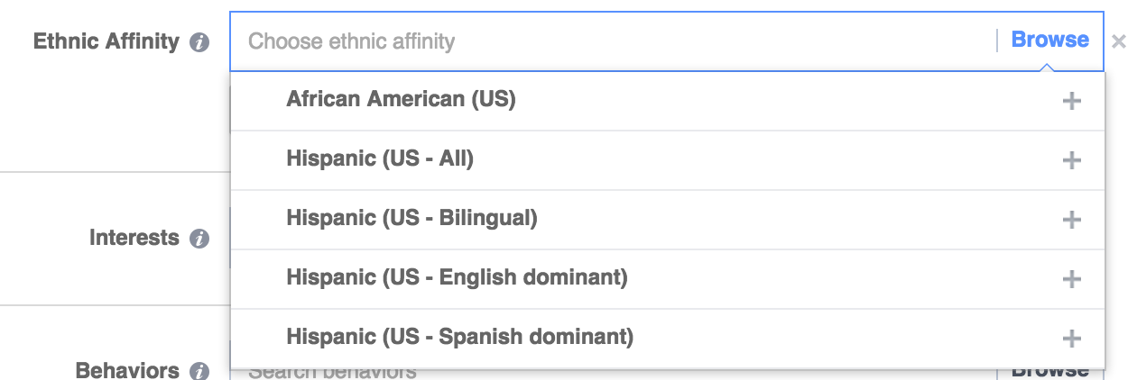Open the ethnic affinity Browse dropdown
The height and width of the screenshot is (380, 1137).
pyautogui.click(x=1049, y=41)
